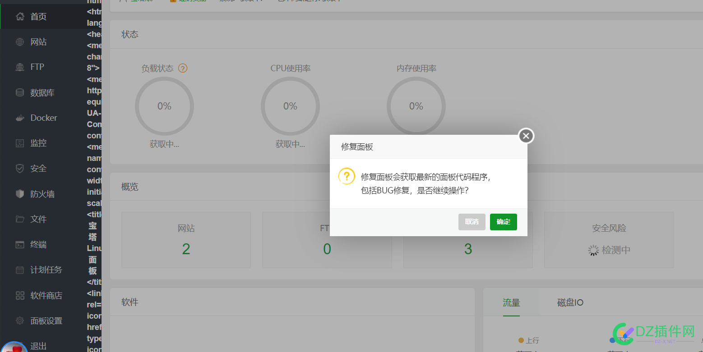Viewport: 703px width, 352px height.
Task: Click the help icon beside 负载状态
Action: (183, 69)
